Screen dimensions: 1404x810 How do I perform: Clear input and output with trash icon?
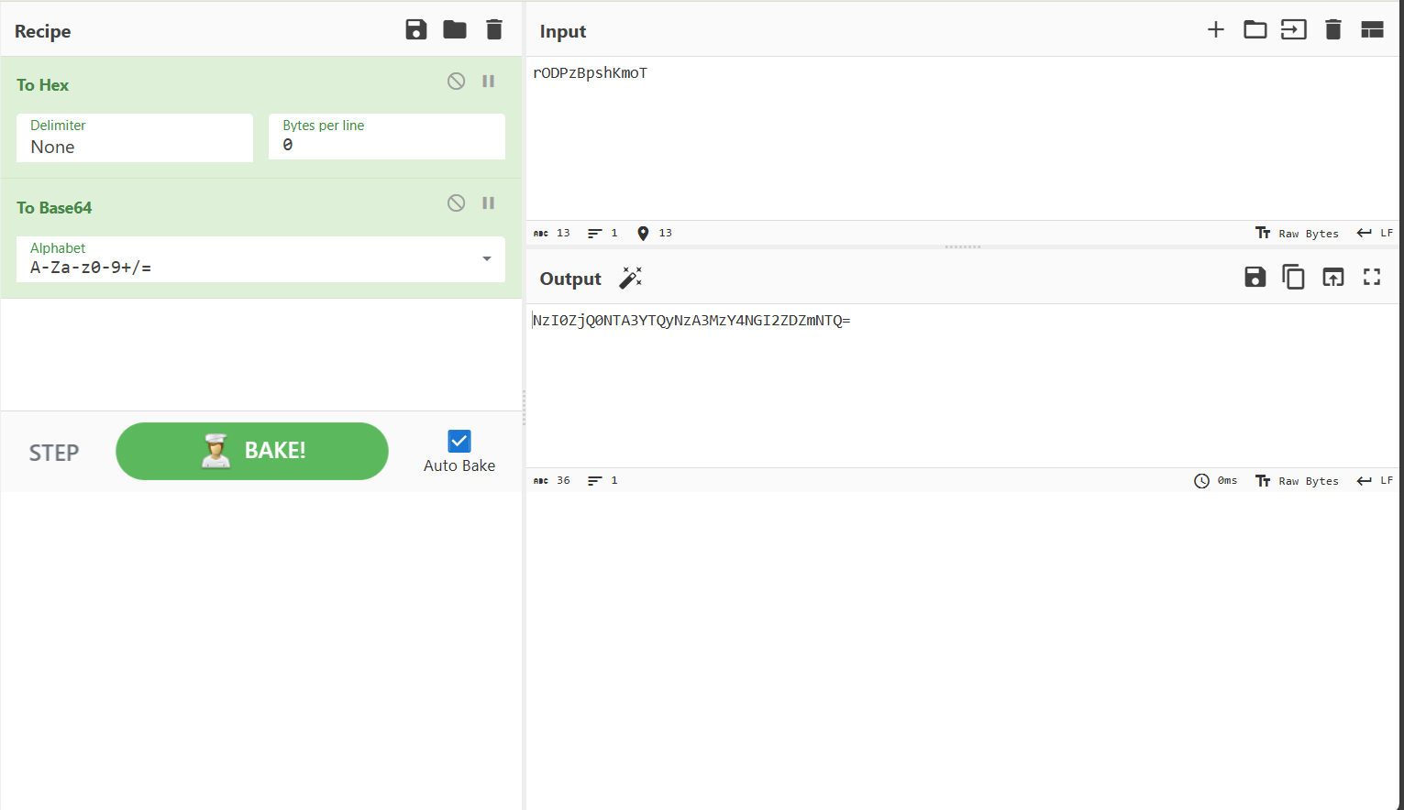pyautogui.click(x=1333, y=29)
